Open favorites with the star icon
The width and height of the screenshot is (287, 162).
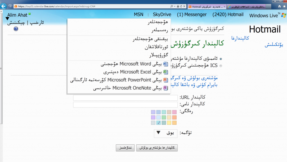click(284, 6)
